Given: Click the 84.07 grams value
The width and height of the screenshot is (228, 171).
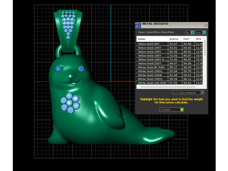Looking at the screenshot, I should click(173, 63).
